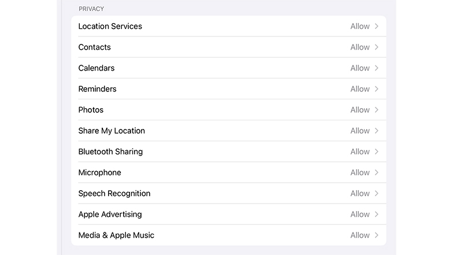The width and height of the screenshot is (453, 255).
Task: Click chevron next to Media & Apple Music
Action: pyautogui.click(x=377, y=235)
